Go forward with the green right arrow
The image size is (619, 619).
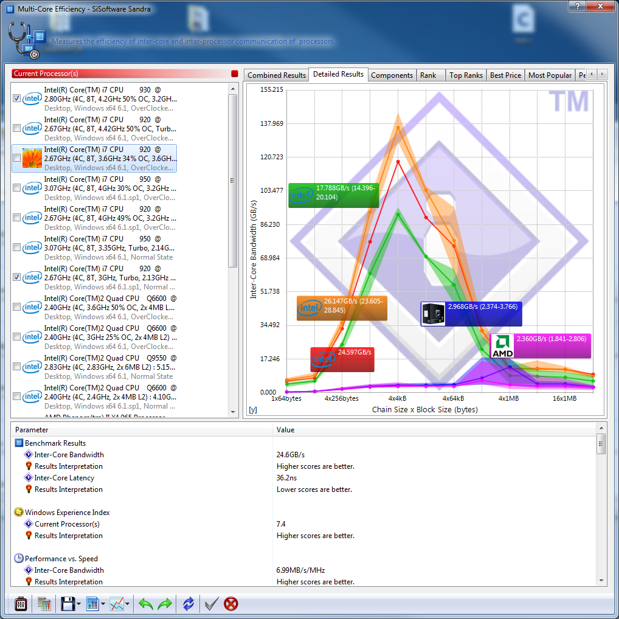coord(165,604)
